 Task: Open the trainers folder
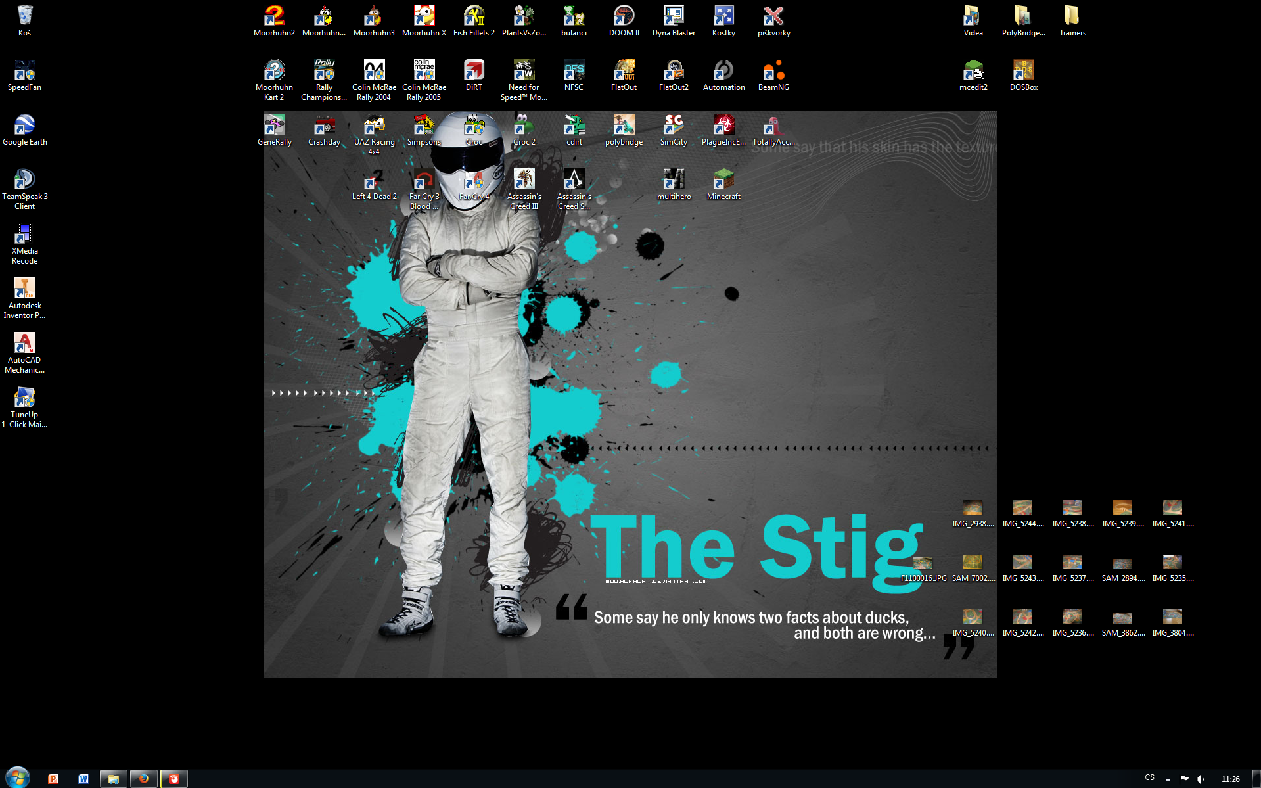click(1073, 21)
